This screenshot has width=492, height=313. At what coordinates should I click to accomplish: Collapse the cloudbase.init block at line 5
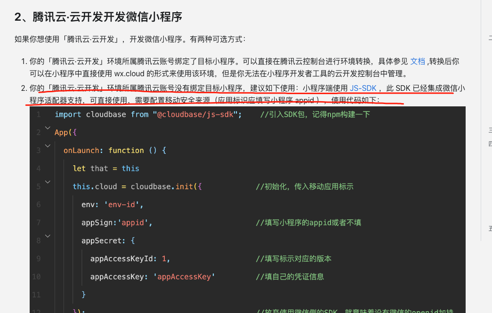pos(48,182)
